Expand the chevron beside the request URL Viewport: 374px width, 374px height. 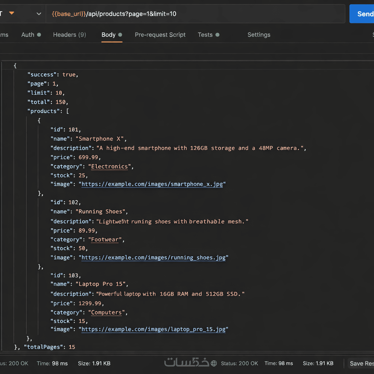(39, 14)
